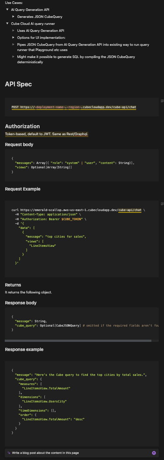164x460 pixels.
Task: Click the Use Cases label
Action: click(14, 3)
